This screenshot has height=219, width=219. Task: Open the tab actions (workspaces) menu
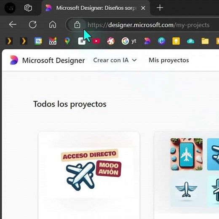[28, 8]
